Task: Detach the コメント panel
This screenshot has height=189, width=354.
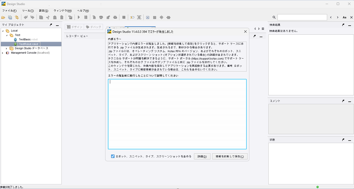Action: pyautogui.click(x=343, y=101)
